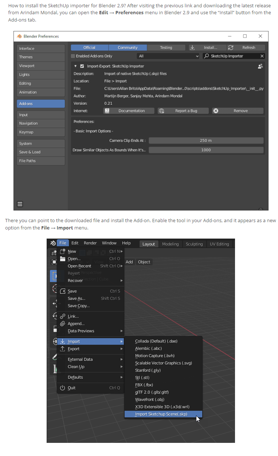278x456 pixels.
Task: Click the Report a Bug button
Action: (183, 111)
